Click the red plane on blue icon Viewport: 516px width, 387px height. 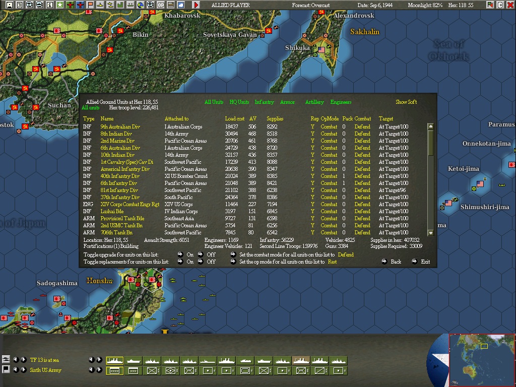[x=80, y=5]
